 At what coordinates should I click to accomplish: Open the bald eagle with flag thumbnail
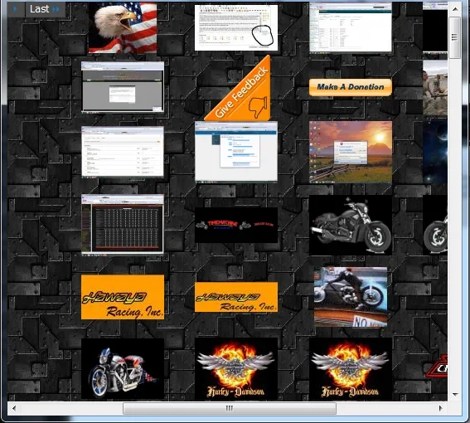[123, 27]
